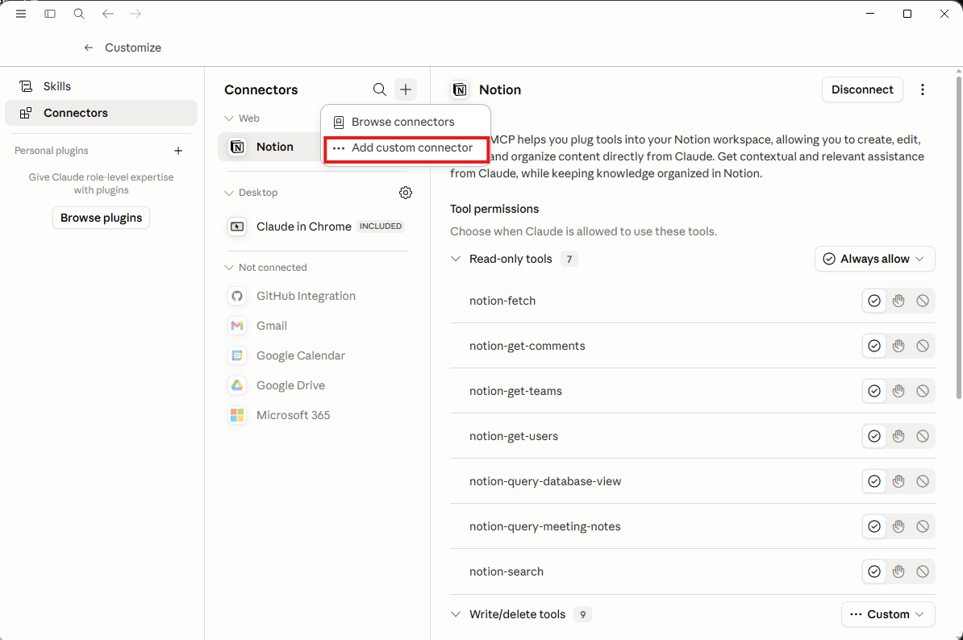Choose Add custom connector

click(x=406, y=148)
